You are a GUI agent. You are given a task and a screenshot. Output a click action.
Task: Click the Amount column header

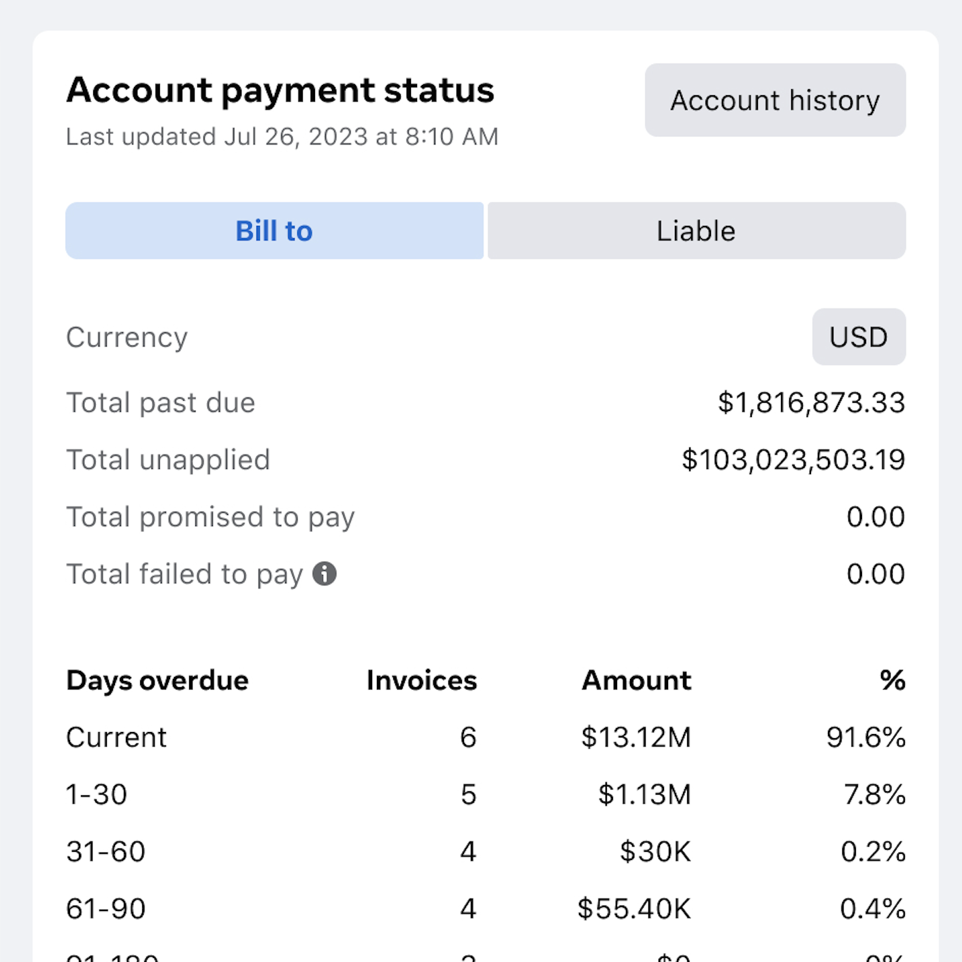636,680
